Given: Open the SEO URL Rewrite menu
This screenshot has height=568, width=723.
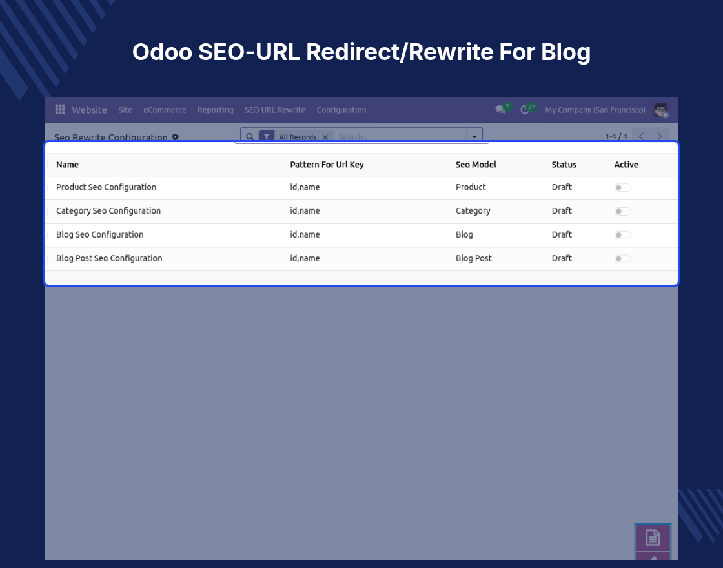Looking at the screenshot, I should click(x=275, y=110).
